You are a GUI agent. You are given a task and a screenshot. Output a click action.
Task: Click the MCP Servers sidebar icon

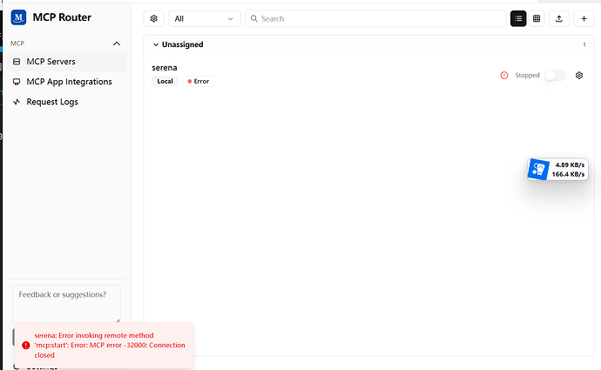point(17,61)
